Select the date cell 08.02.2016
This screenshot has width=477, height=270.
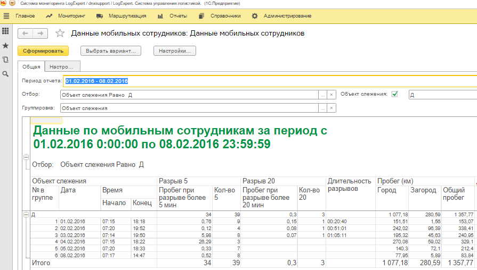[80, 256]
